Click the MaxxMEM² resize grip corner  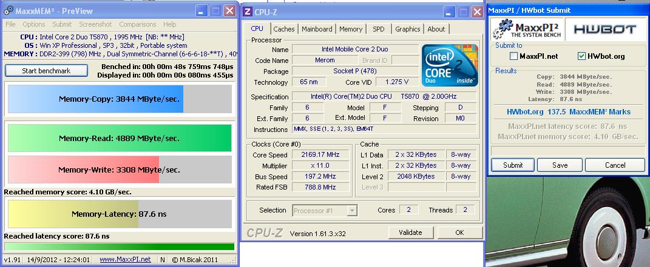234,261
